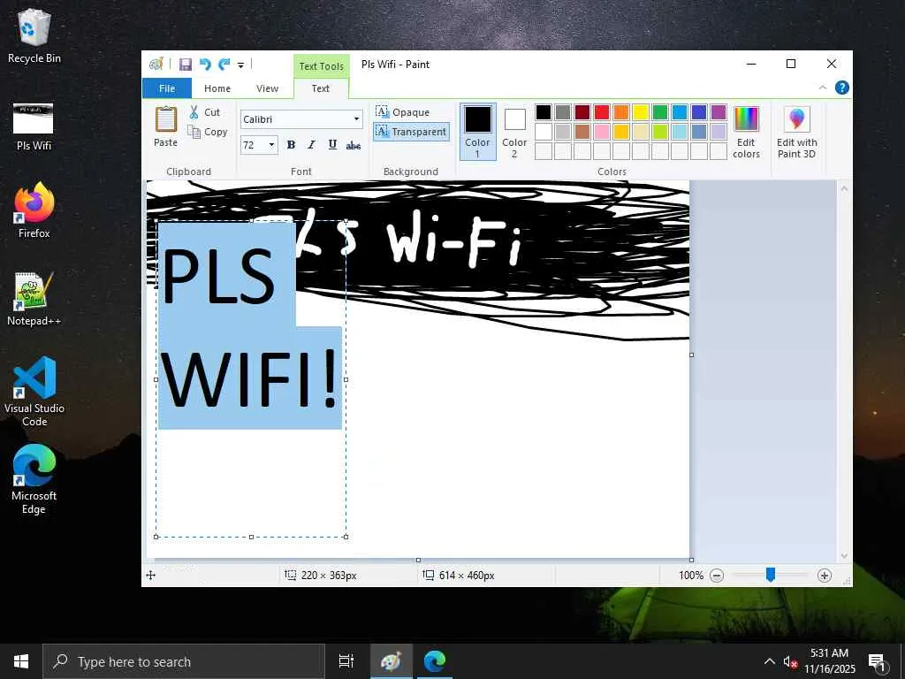Select Notepad++ desktop shortcut
This screenshot has height=679, width=905.
(x=34, y=299)
